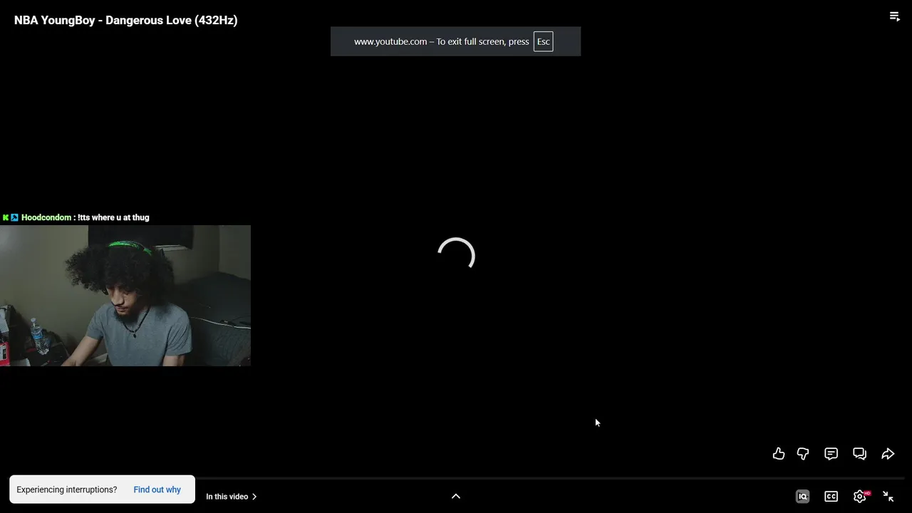Viewport: 912px width, 513px height.
Task: Click the 'Find out why' link
Action: (157, 490)
